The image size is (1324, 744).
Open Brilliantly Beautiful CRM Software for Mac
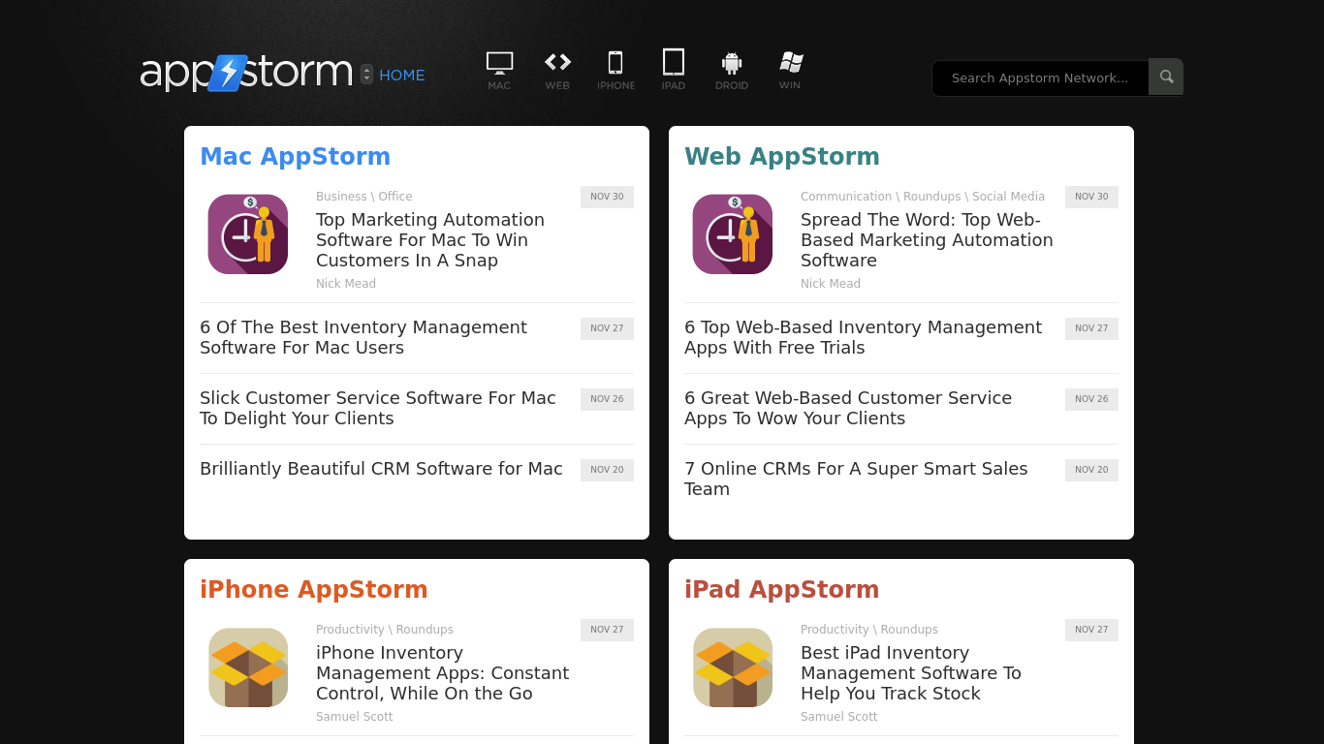click(381, 469)
